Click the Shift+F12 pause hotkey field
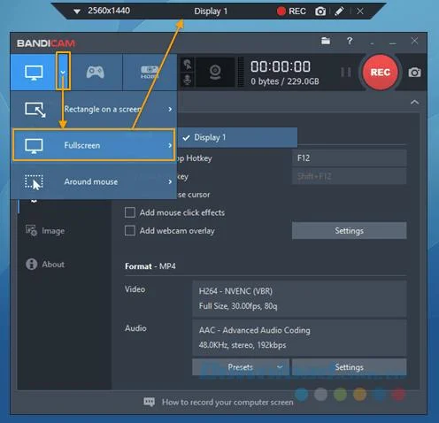 (x=349, y=176)
